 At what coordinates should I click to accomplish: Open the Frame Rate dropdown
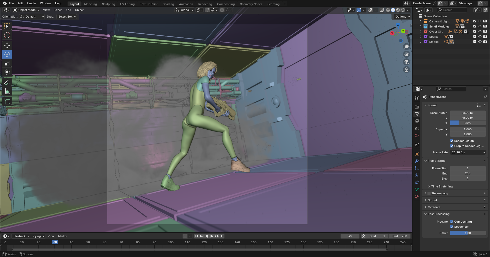(x=468, y=152)
